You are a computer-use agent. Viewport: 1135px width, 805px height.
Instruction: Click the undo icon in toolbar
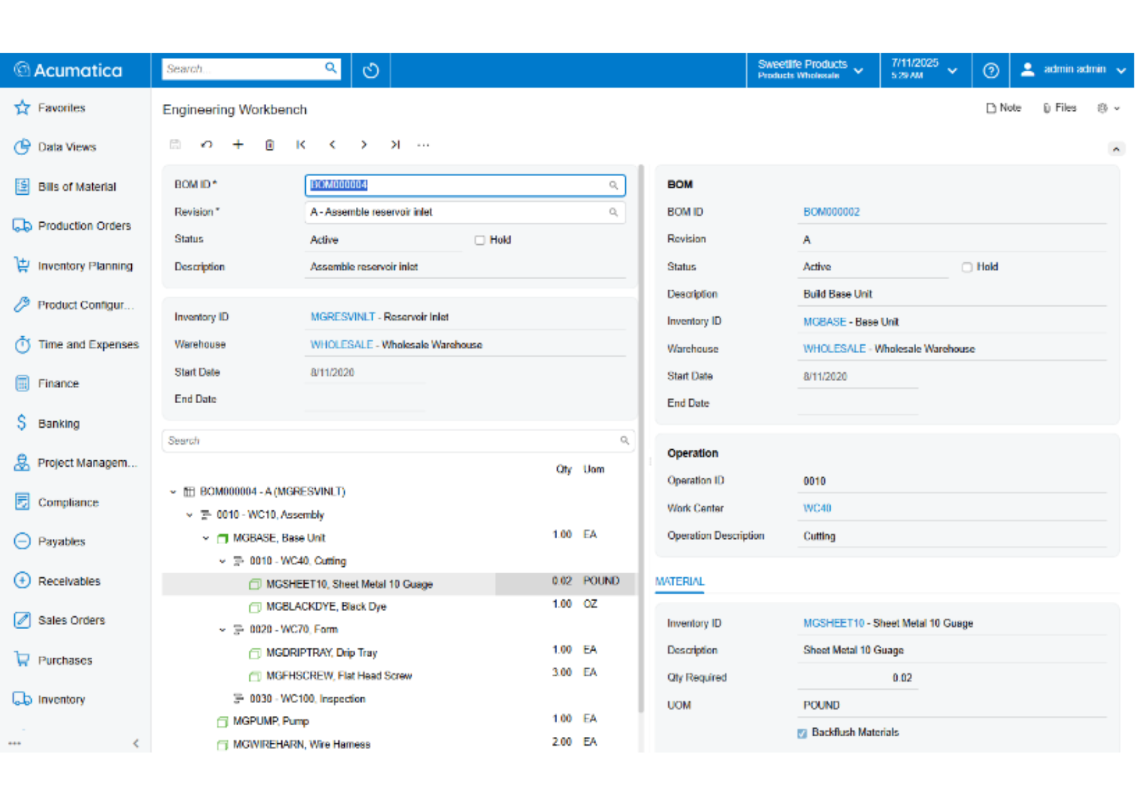point(206,145)
